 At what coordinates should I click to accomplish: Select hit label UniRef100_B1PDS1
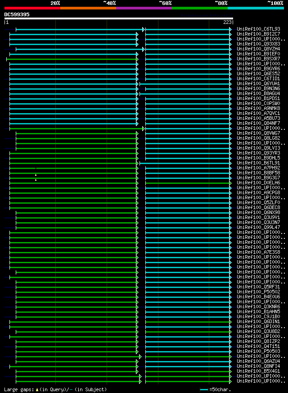coord(258,99)
